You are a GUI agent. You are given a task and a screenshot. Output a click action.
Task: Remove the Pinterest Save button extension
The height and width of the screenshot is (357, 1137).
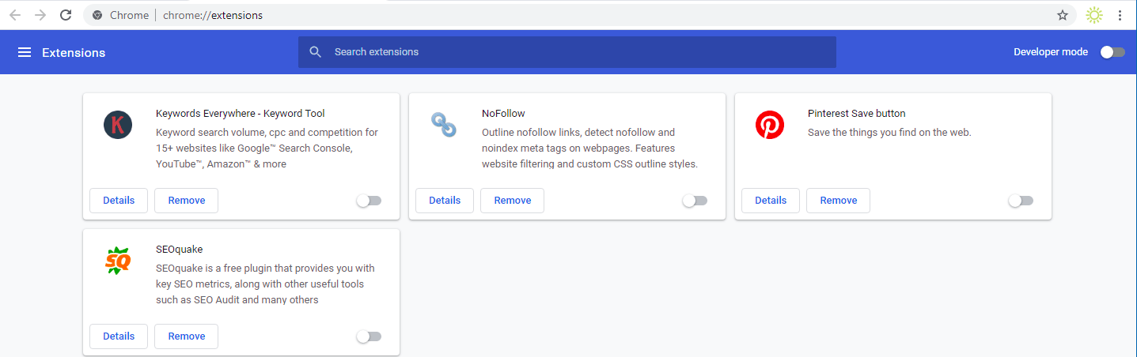tap(839, 201)
